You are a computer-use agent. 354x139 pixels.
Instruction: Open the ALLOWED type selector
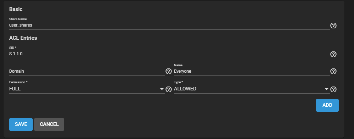[252, 89]
